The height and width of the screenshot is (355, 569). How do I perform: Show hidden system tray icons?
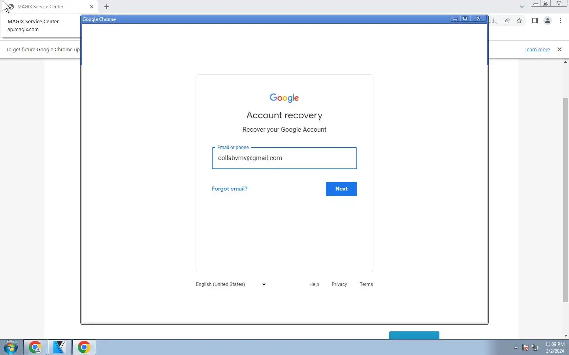(x=516, y=348)
